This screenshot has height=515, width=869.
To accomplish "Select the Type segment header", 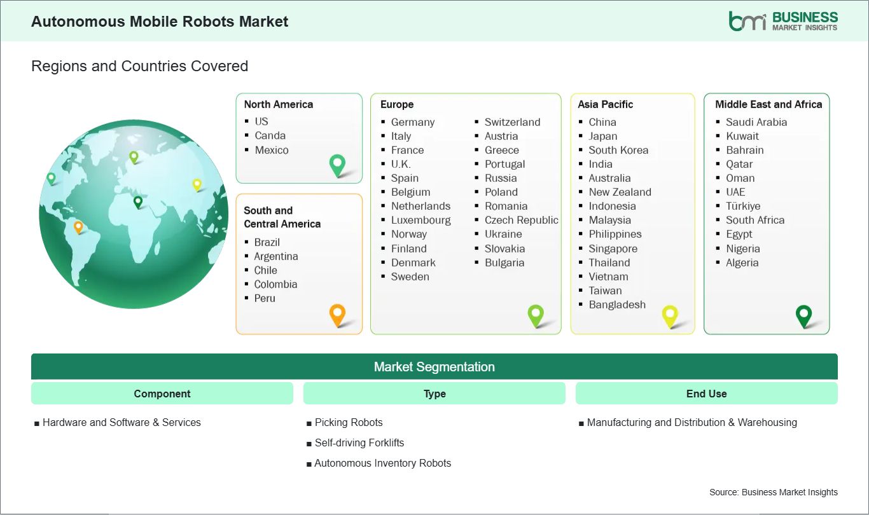I will [x=434, y=394].
